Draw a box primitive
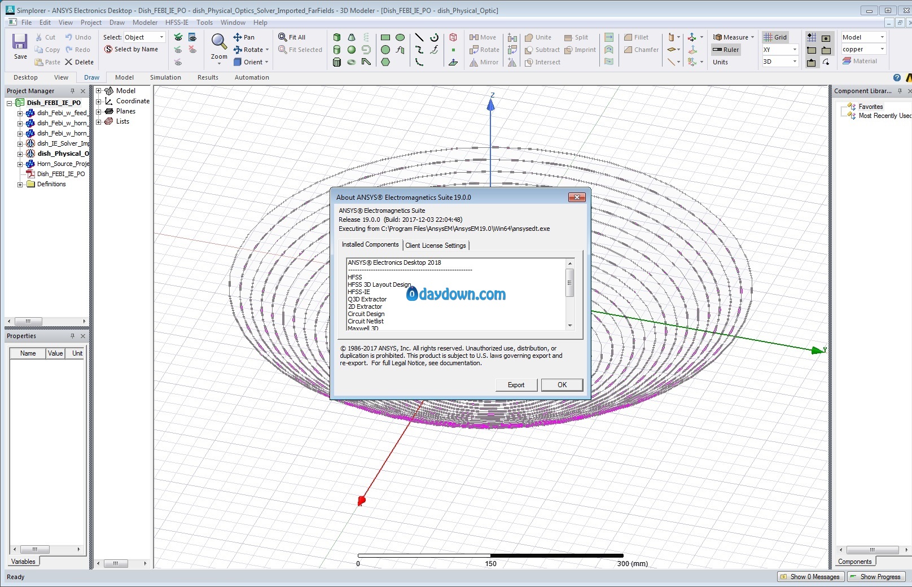 coord(337,37)
